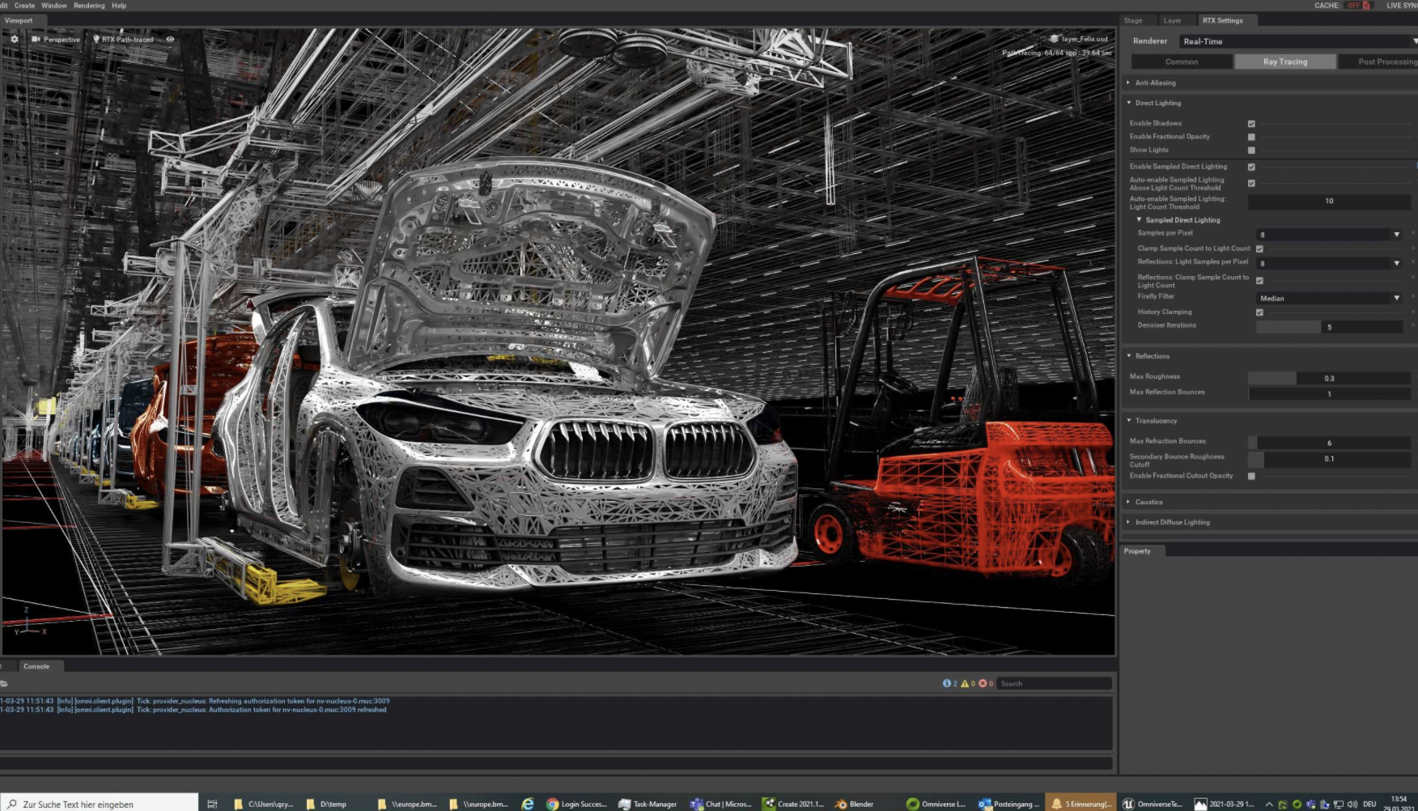This screenshot has width=1418, height=811.
Task: Click the console error count icon
Action: coord(983,684)
